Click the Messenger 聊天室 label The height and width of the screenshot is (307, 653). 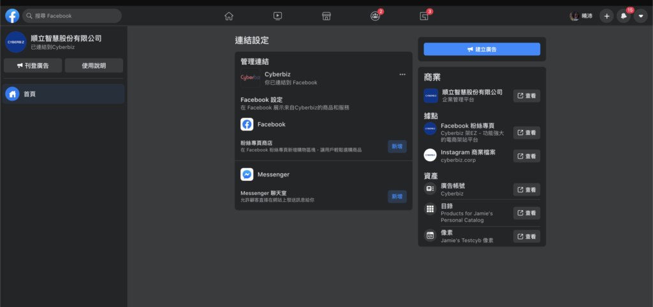263,193
